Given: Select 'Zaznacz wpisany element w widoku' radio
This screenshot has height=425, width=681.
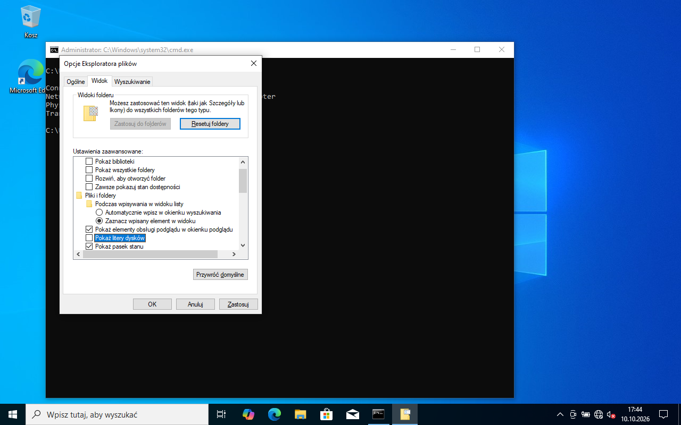Looking at the screenshot, I should tap(99, 221).
